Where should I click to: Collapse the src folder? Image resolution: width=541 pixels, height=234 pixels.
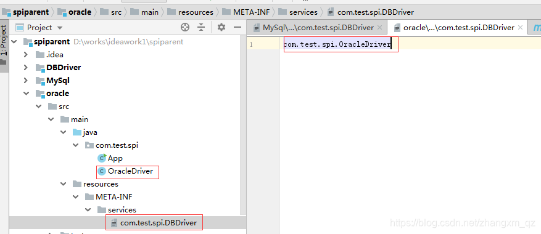point(38,107)
